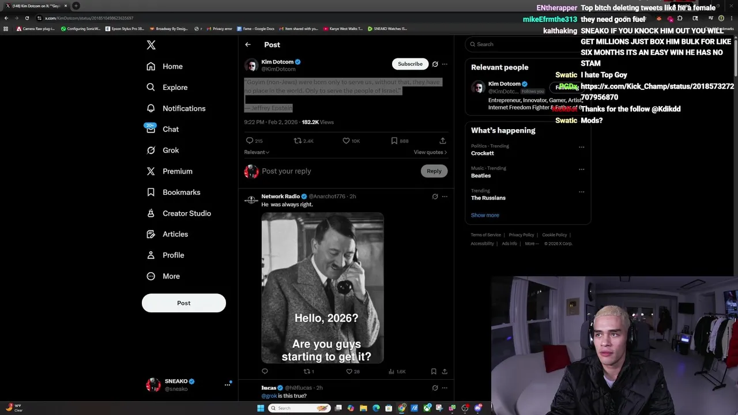Bookmark Network Radio's reply

(434, 372)
